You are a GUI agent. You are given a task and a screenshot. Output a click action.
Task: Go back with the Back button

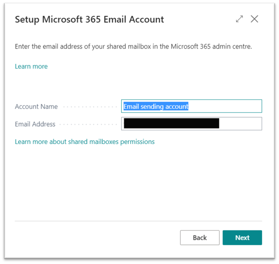[x=200, y=238]
